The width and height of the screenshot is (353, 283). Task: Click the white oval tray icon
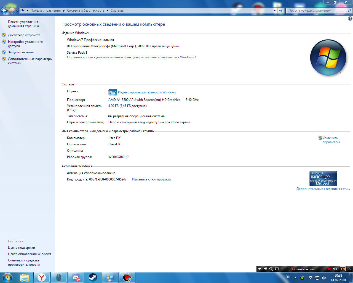tap(310, 278)
